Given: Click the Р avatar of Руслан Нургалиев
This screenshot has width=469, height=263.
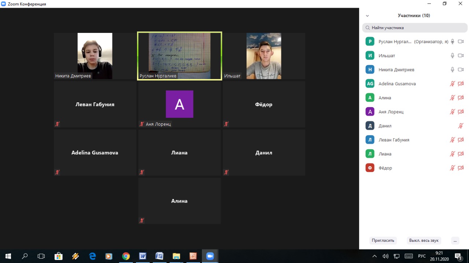Looking at the screenshot, I should pos(370,42).
